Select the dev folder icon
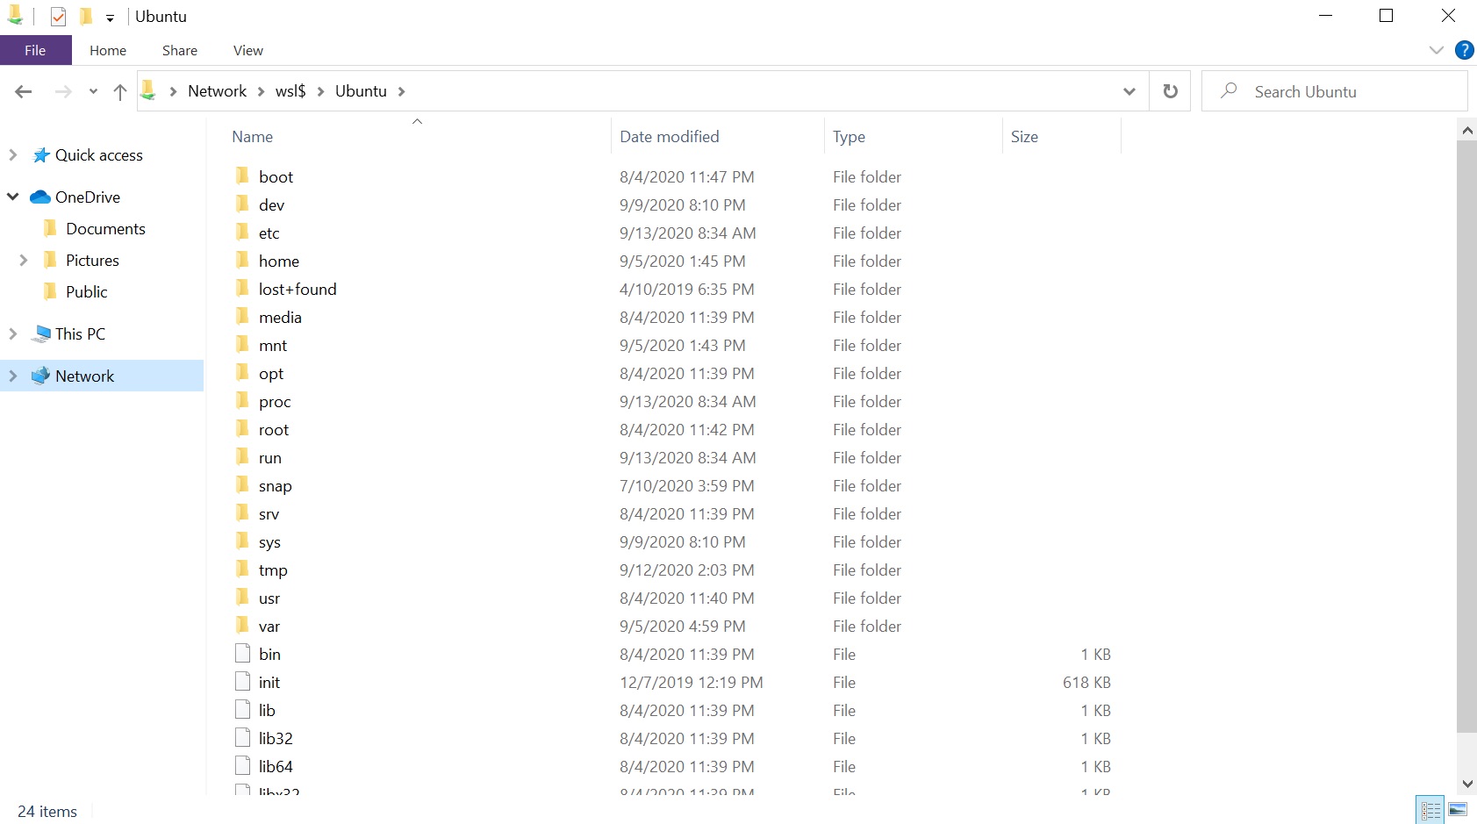Screen dimensions: 1477x824 242,204
